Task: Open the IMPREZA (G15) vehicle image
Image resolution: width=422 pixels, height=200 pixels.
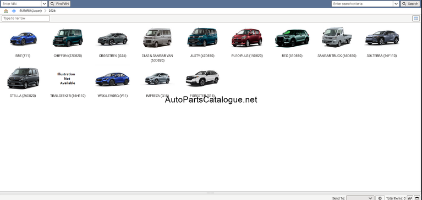Action: tap(157, 79)
